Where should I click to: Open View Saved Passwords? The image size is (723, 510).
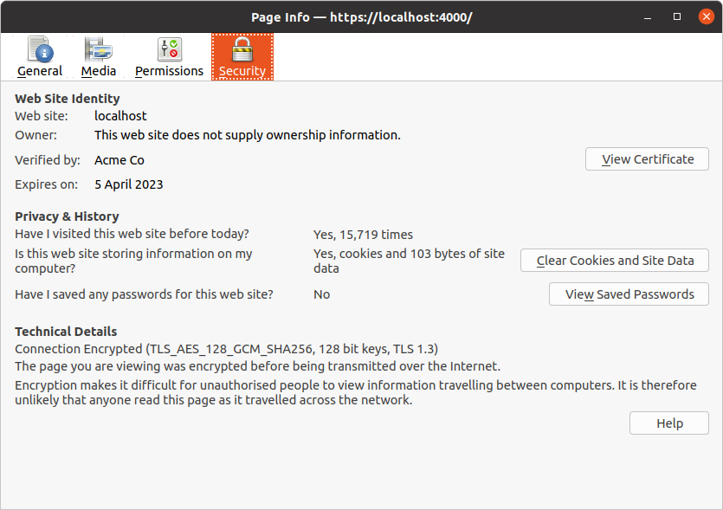click(629, 294)
